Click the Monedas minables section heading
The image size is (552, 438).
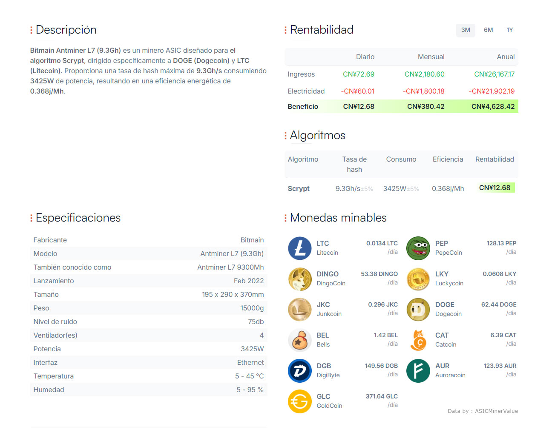338,218
